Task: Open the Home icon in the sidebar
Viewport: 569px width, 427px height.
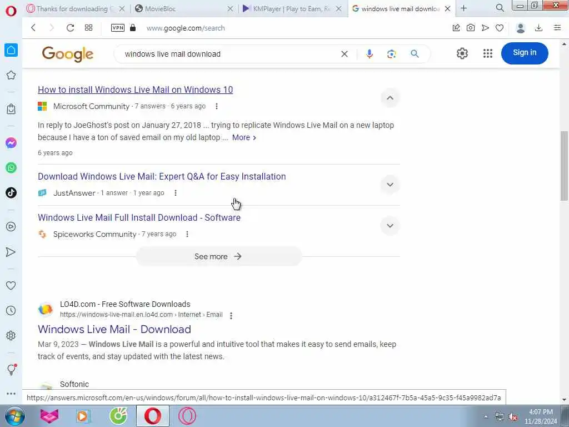Action: click(x=11, y=50)
